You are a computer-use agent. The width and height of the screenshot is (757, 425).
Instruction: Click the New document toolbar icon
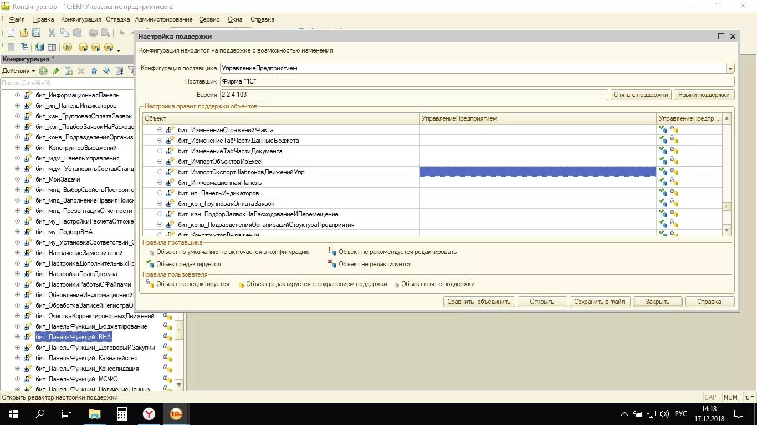(11, 33)
